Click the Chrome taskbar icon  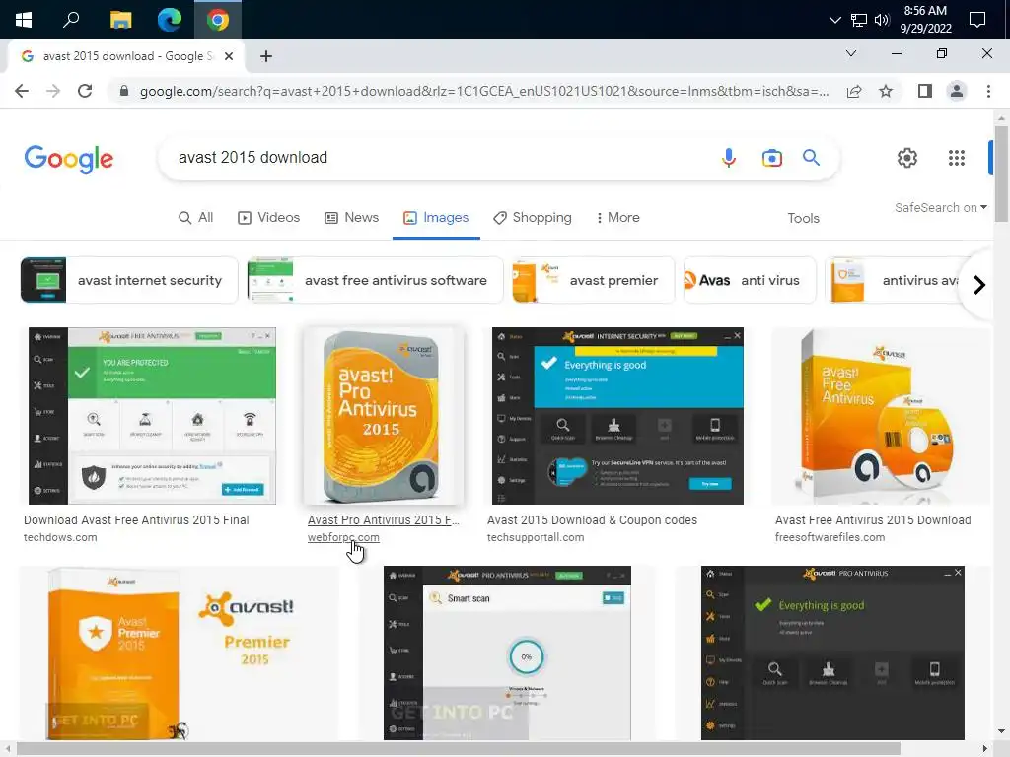(x=218, y=20)
